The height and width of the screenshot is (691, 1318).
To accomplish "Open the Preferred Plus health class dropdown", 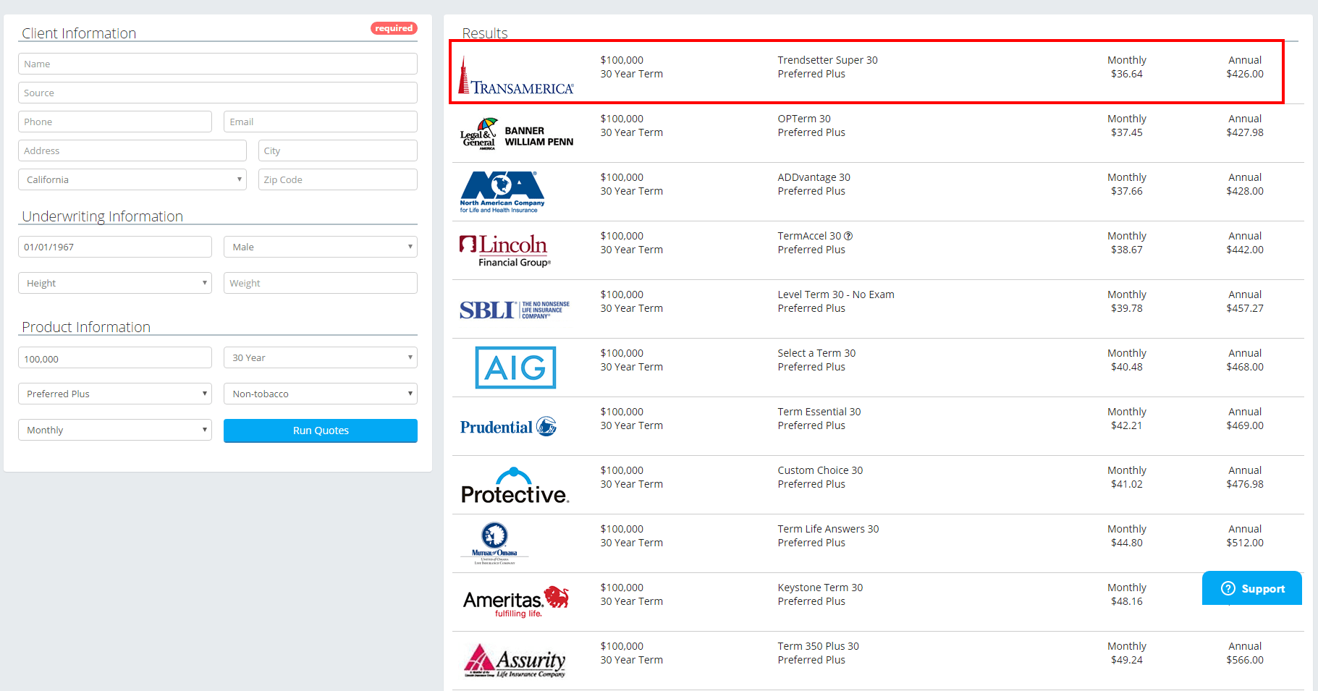I will [115, 394].
